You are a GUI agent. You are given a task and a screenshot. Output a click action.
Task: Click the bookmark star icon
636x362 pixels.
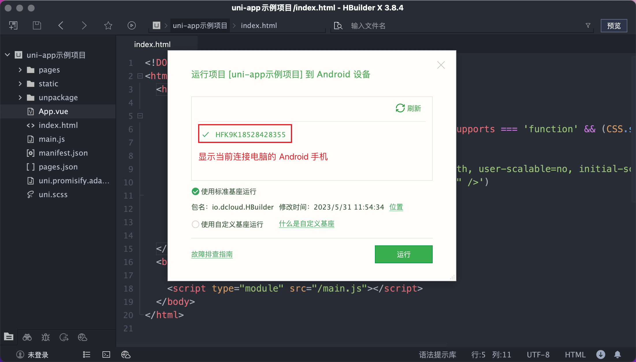pos(108,25)
